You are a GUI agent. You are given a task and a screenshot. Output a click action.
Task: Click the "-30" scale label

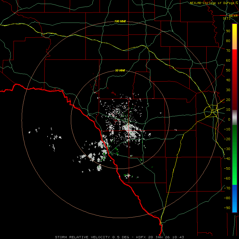pyautogui.click(x=227, y=149)
